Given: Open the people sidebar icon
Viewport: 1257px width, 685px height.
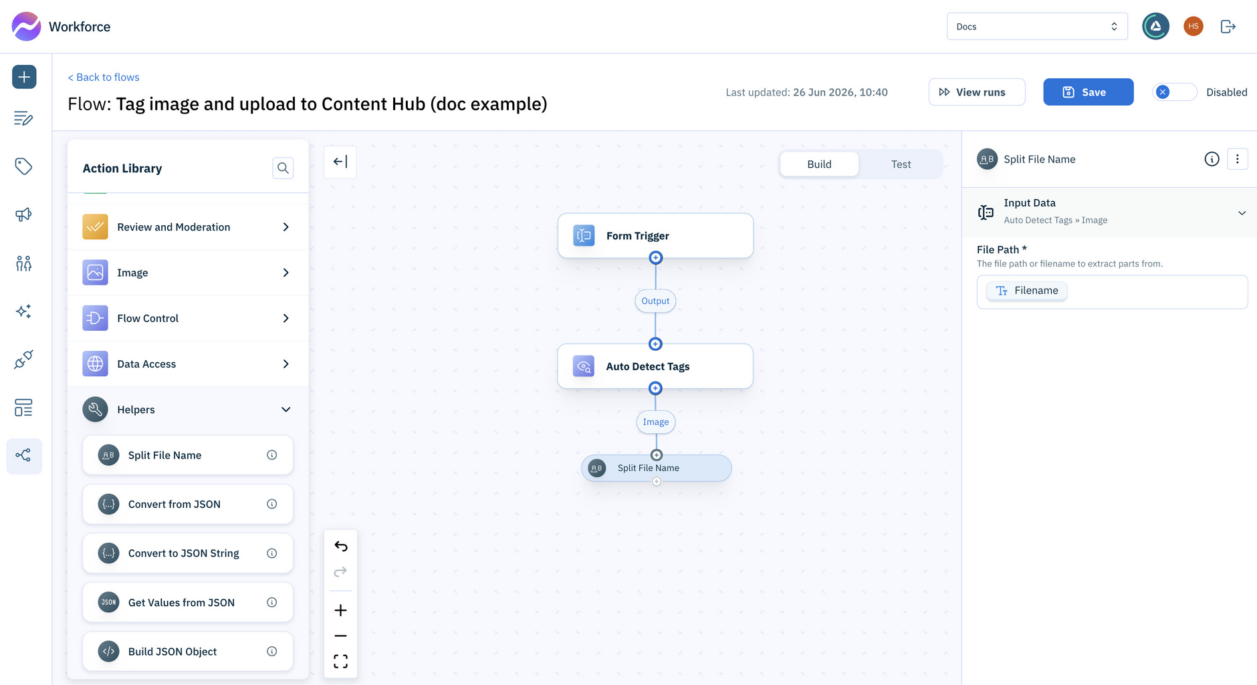Looking at the screenshot, I should [23, 263].
